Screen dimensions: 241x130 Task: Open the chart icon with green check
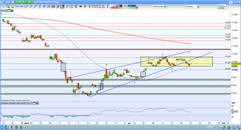coord(7,128)
